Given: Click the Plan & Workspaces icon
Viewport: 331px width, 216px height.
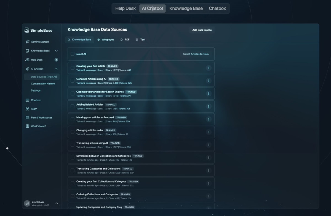Looking at the screenshot, I should (x=27, y=117).
